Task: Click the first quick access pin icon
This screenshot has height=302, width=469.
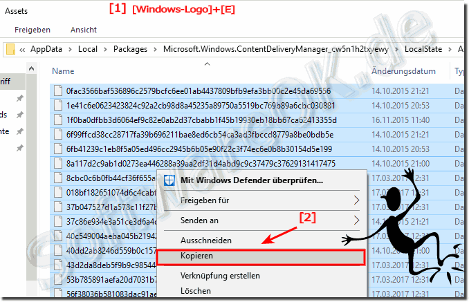Action: click(x=20, y=98)
